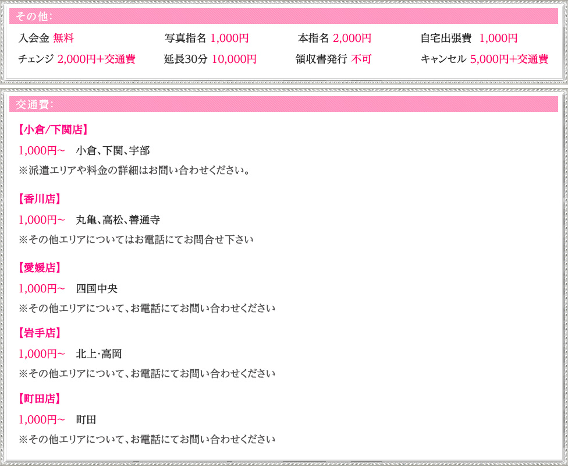Select the 本指名 2,000円 price item
568x466 pixels.
(x=334, y=39)
